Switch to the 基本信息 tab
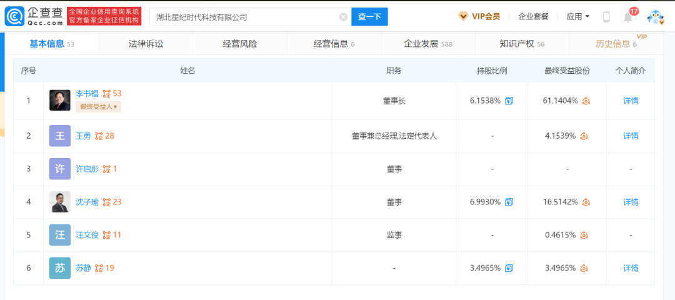 (52, 44)
